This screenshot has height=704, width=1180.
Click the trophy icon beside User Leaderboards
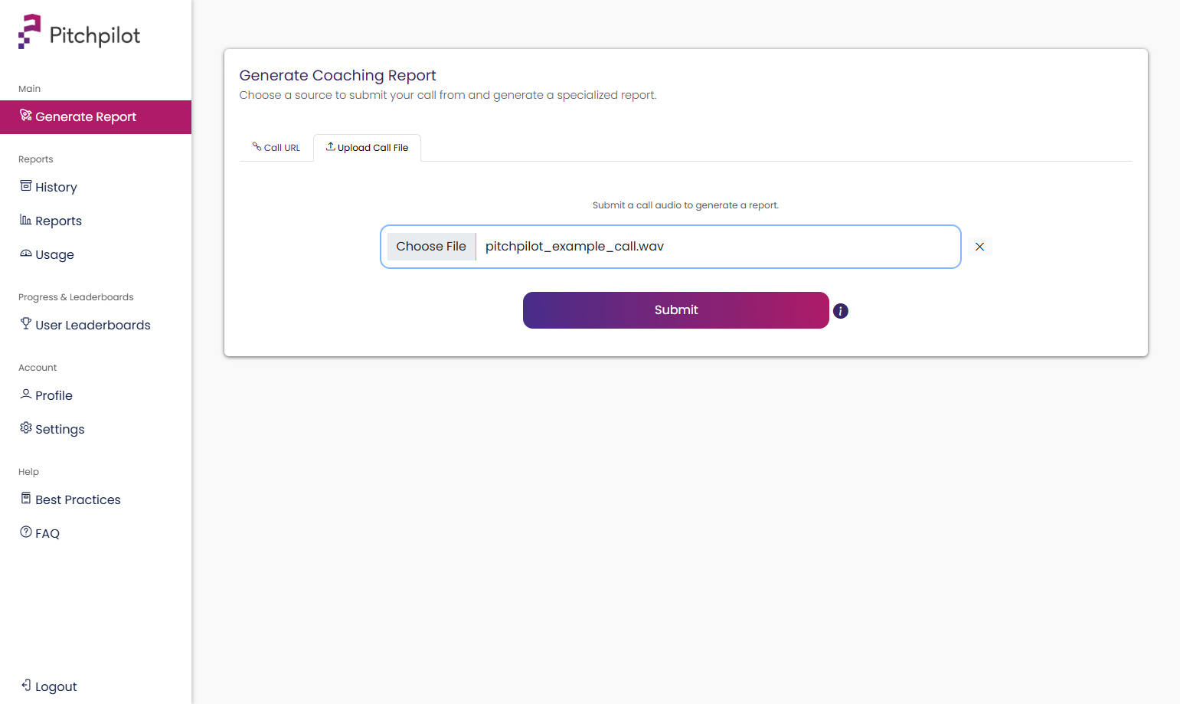pyautogui.click(x=26, y=324)
